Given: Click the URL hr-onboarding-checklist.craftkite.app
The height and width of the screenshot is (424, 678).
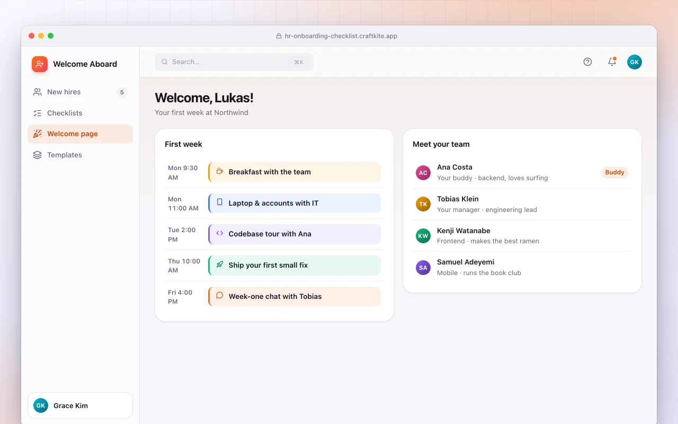Looking at the screenshot, I should coord(341,36).
